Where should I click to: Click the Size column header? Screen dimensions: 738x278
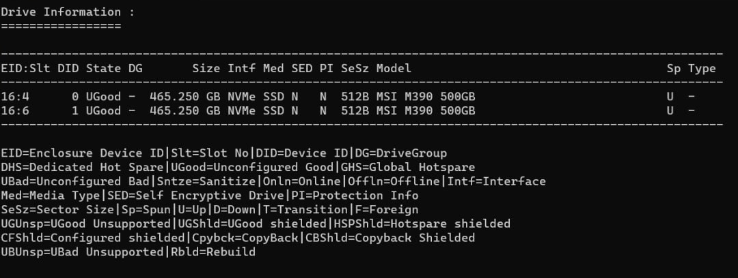[206, 68]
